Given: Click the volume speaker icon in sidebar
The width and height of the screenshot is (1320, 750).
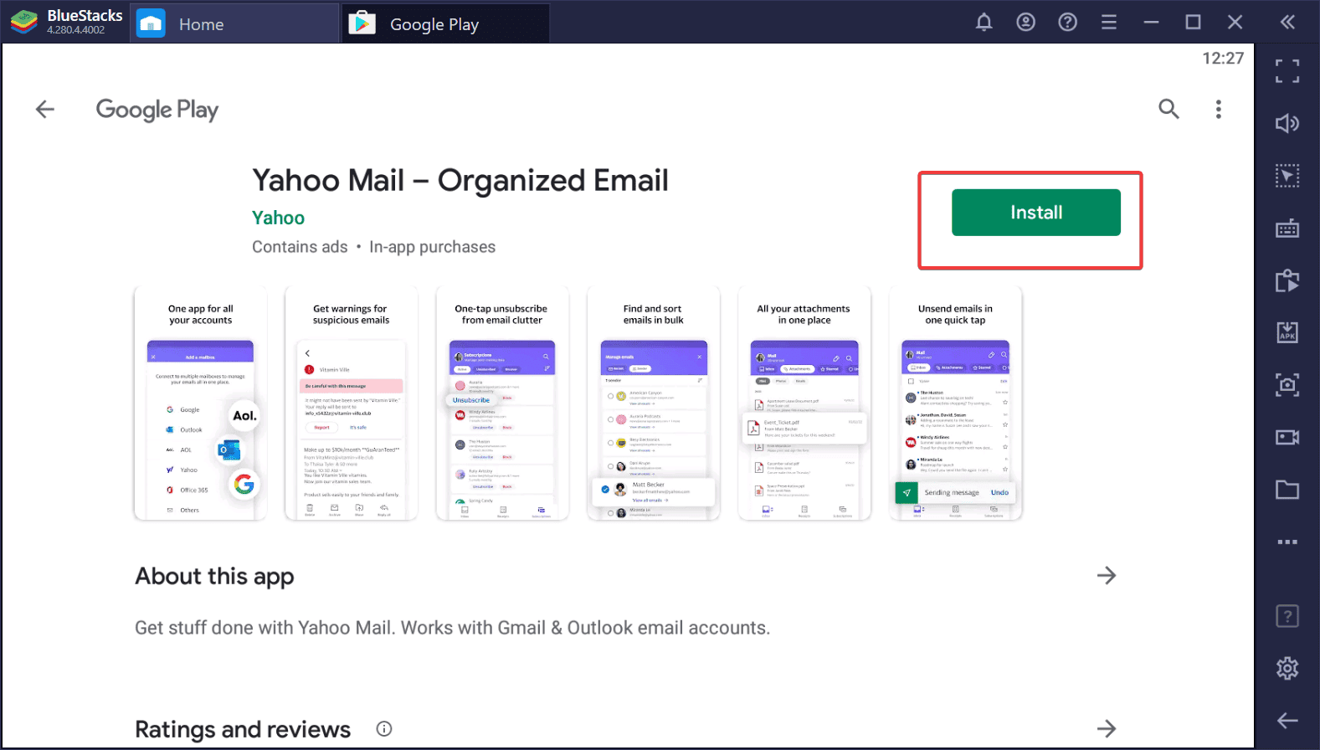Looking at the screenshot, I should click(x=1287, y=124).
